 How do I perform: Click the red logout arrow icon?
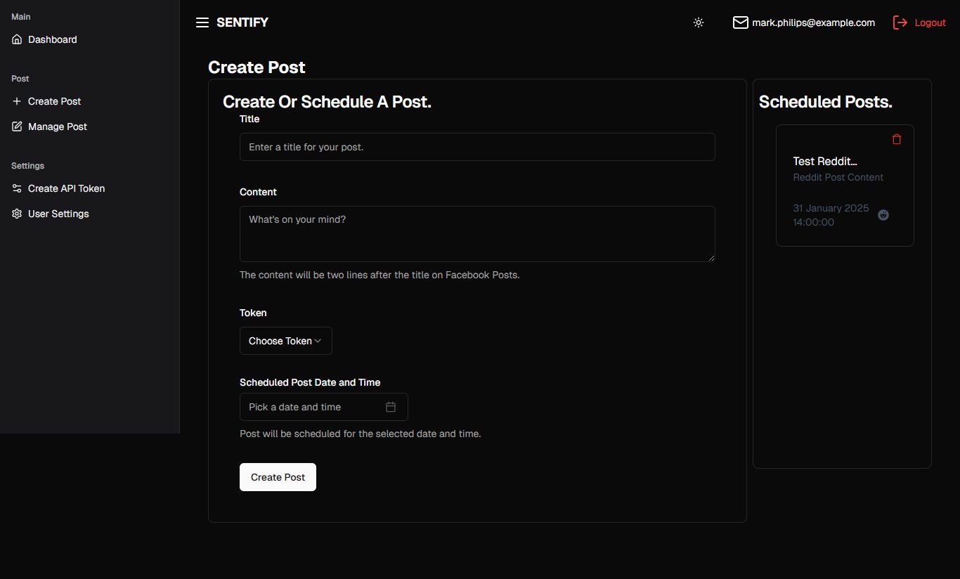point(900,22)
